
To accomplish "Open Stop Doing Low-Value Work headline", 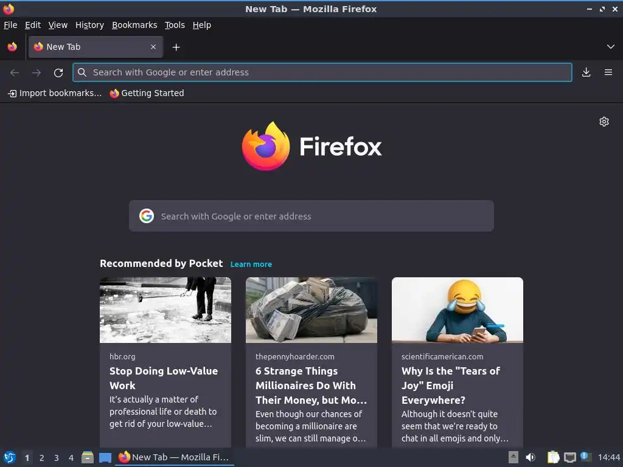I will pyautogui.click(x=164, y=378).
